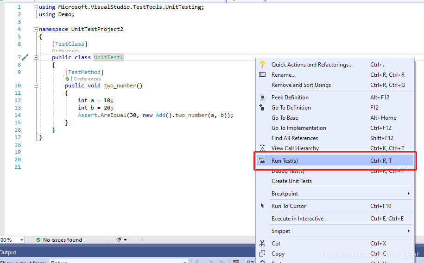424x263 pixels.
Task: Click line number 18 in the margin
Action: (18, 145)
